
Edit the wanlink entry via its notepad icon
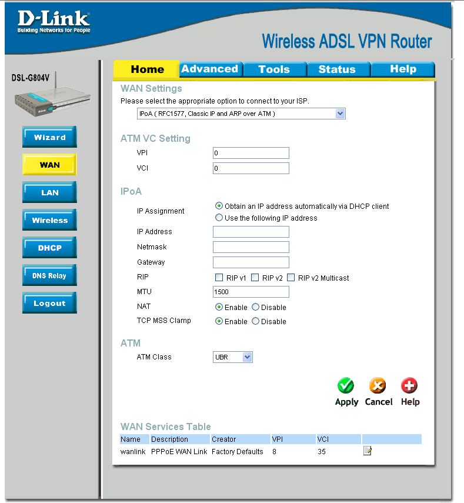click(x=367, y=451)
